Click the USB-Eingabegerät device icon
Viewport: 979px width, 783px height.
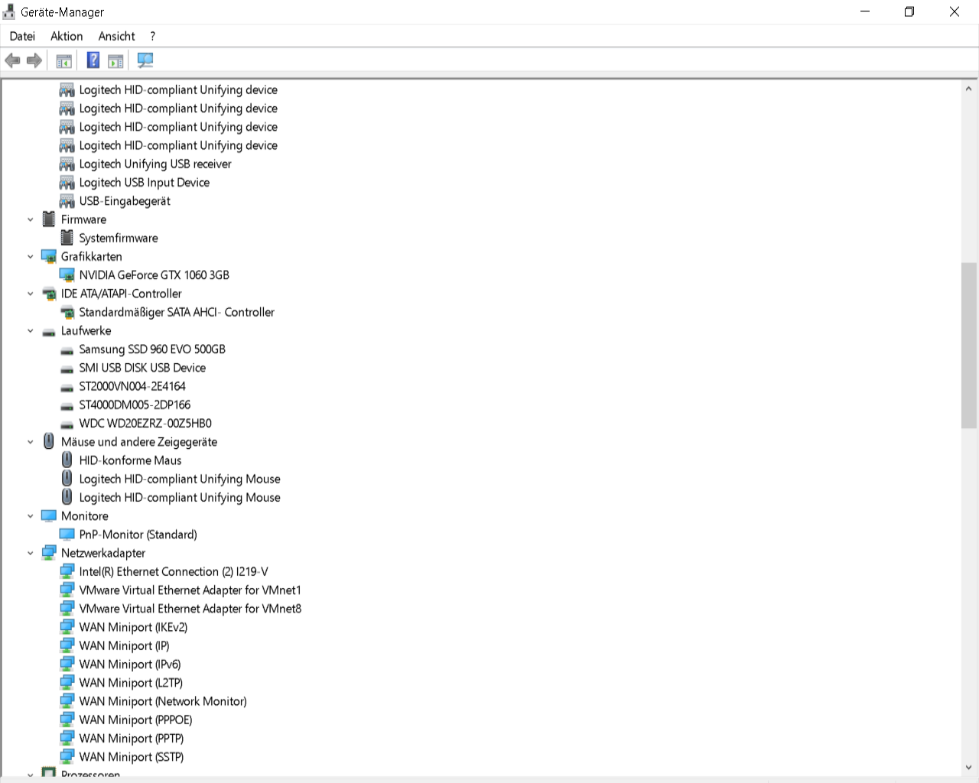click(x=67, y=201)
